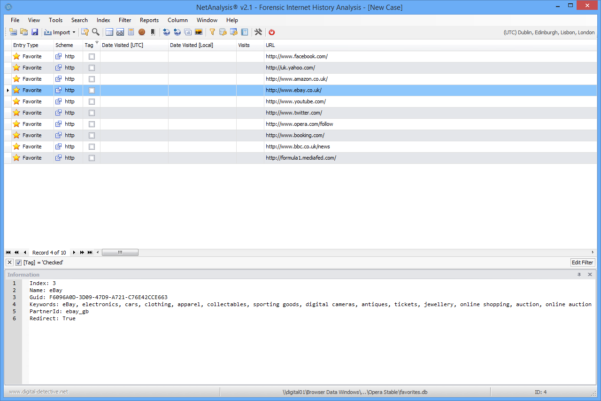Click the horizontal scrollbar thumb

click(120, 253)
